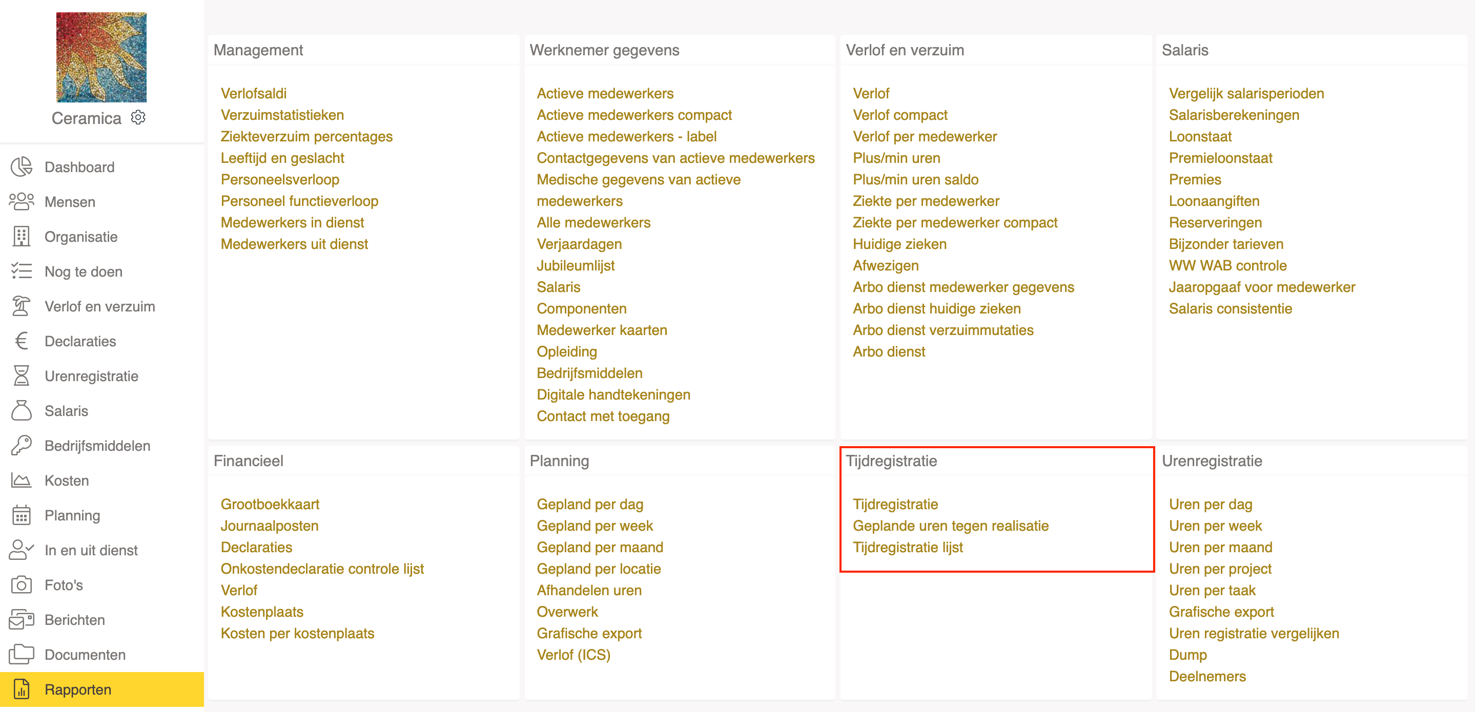Open Geplande uren tegen realisatie report
The width and height of the screenshot is (1475, 712).
[x=951, y=526]
